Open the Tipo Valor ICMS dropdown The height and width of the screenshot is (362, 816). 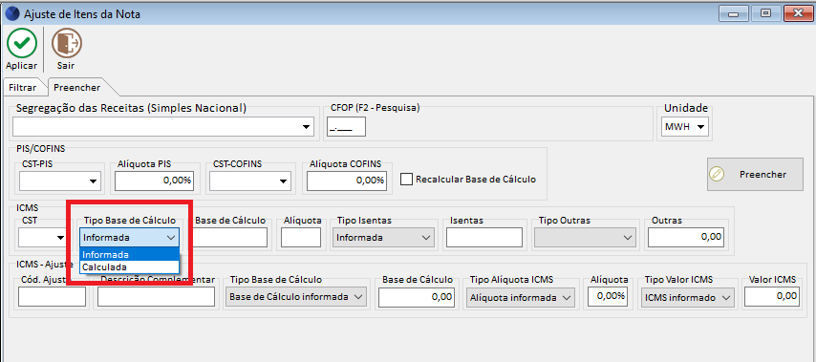(x=687, y=297)
